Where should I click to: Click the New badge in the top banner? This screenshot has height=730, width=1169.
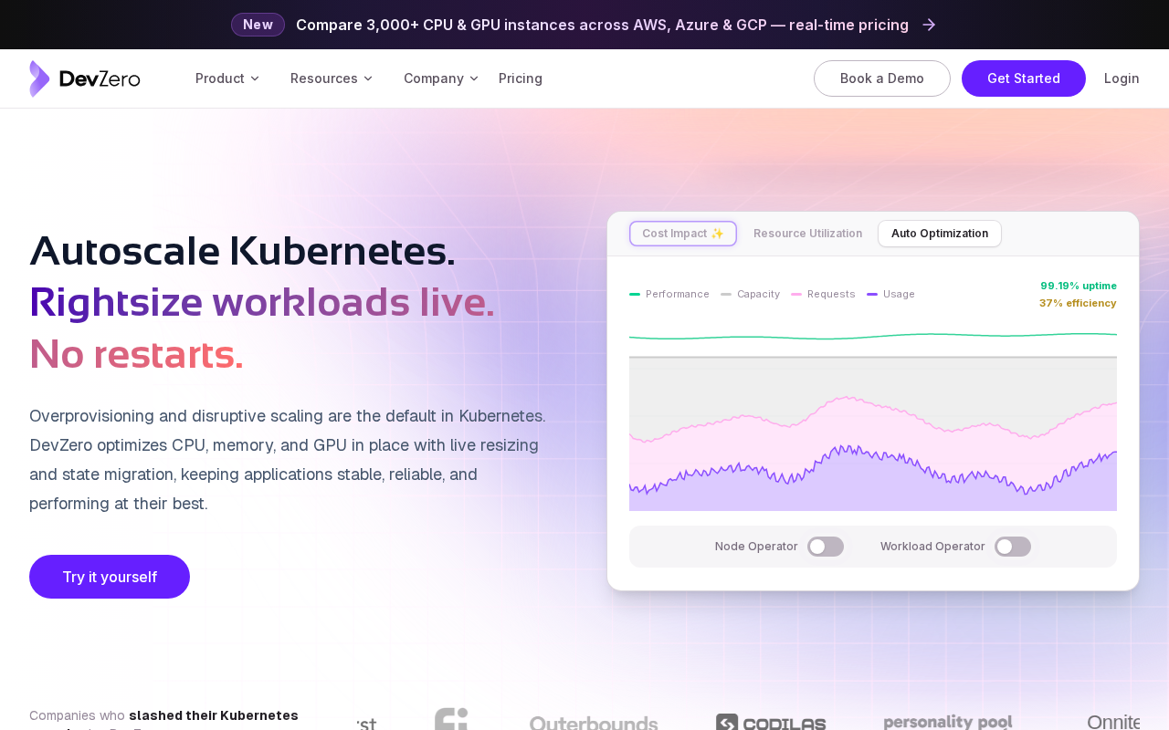(x=258, y=25)
